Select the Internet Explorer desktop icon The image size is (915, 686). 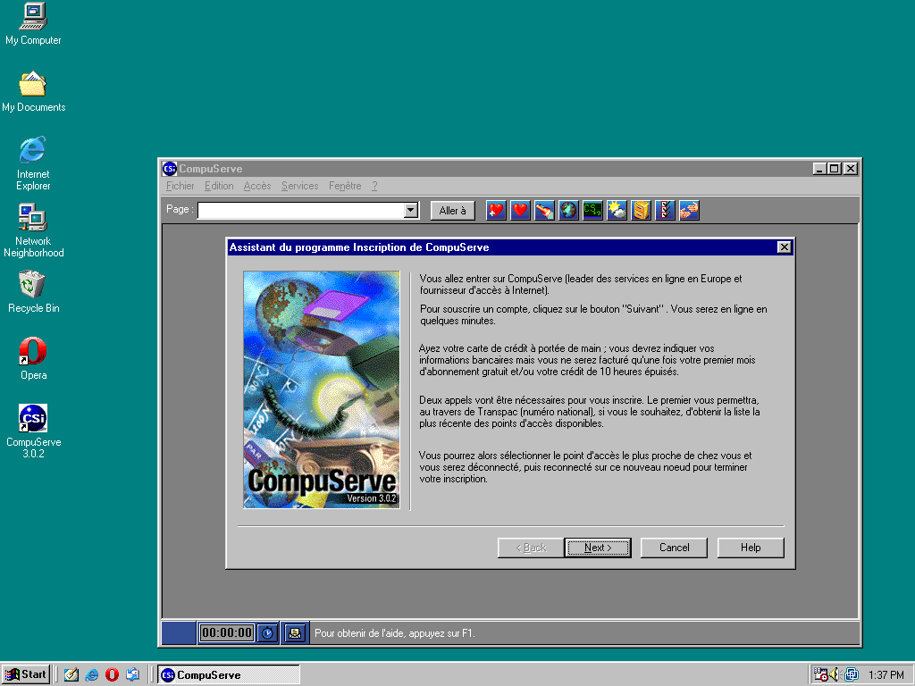point(33,164)
